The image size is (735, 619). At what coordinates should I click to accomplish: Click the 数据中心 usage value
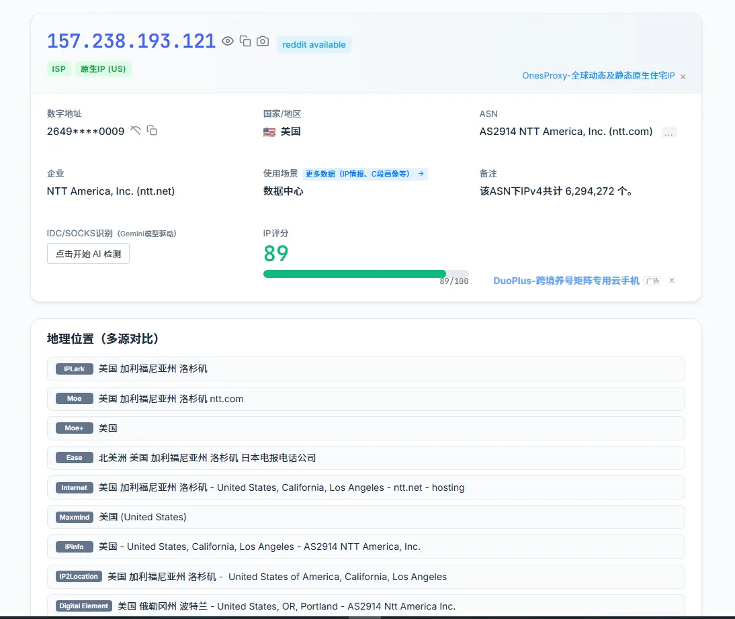point(283,191)
